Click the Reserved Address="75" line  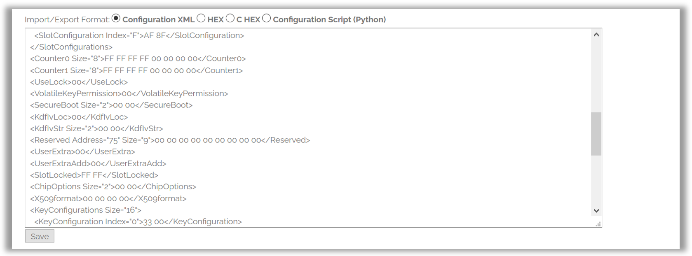click(x=170, y=140)
